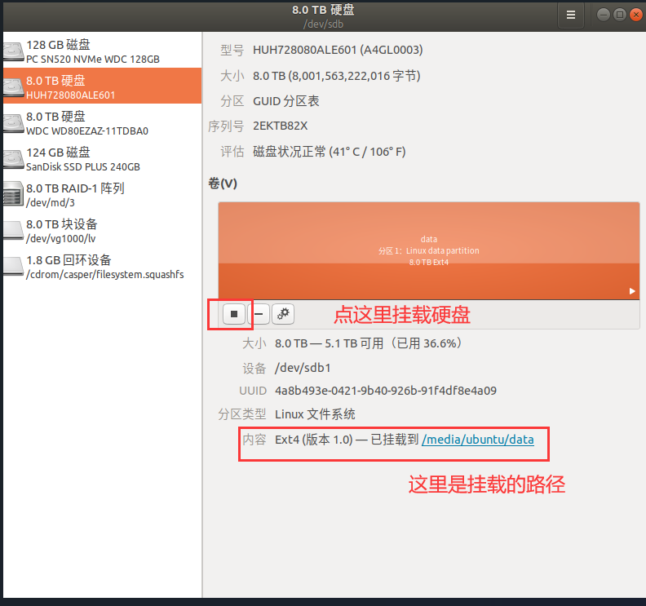Open additional partition options gear button
The image size is (646, 606).
point(283,314)
